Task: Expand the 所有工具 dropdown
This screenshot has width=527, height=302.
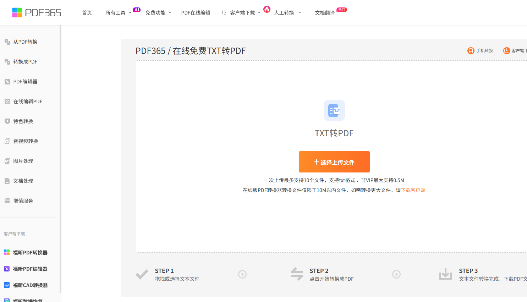Action: tap(119, 13)
